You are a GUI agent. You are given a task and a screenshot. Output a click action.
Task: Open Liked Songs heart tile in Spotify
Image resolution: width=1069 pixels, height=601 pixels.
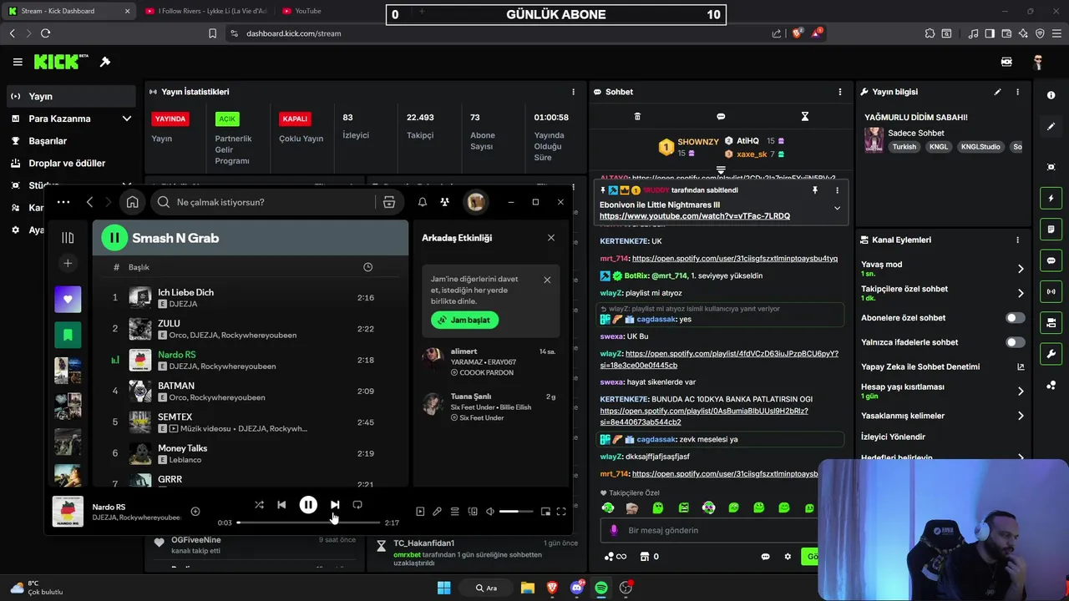68,299
